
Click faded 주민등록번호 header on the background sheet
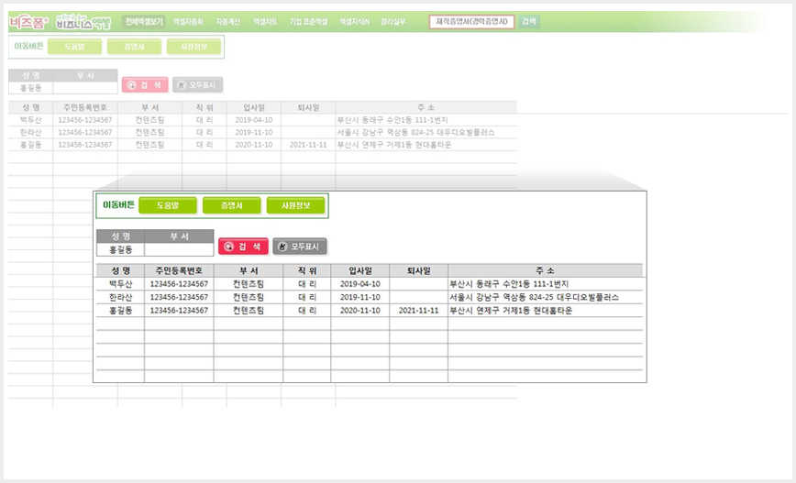(x=84, y=107)
